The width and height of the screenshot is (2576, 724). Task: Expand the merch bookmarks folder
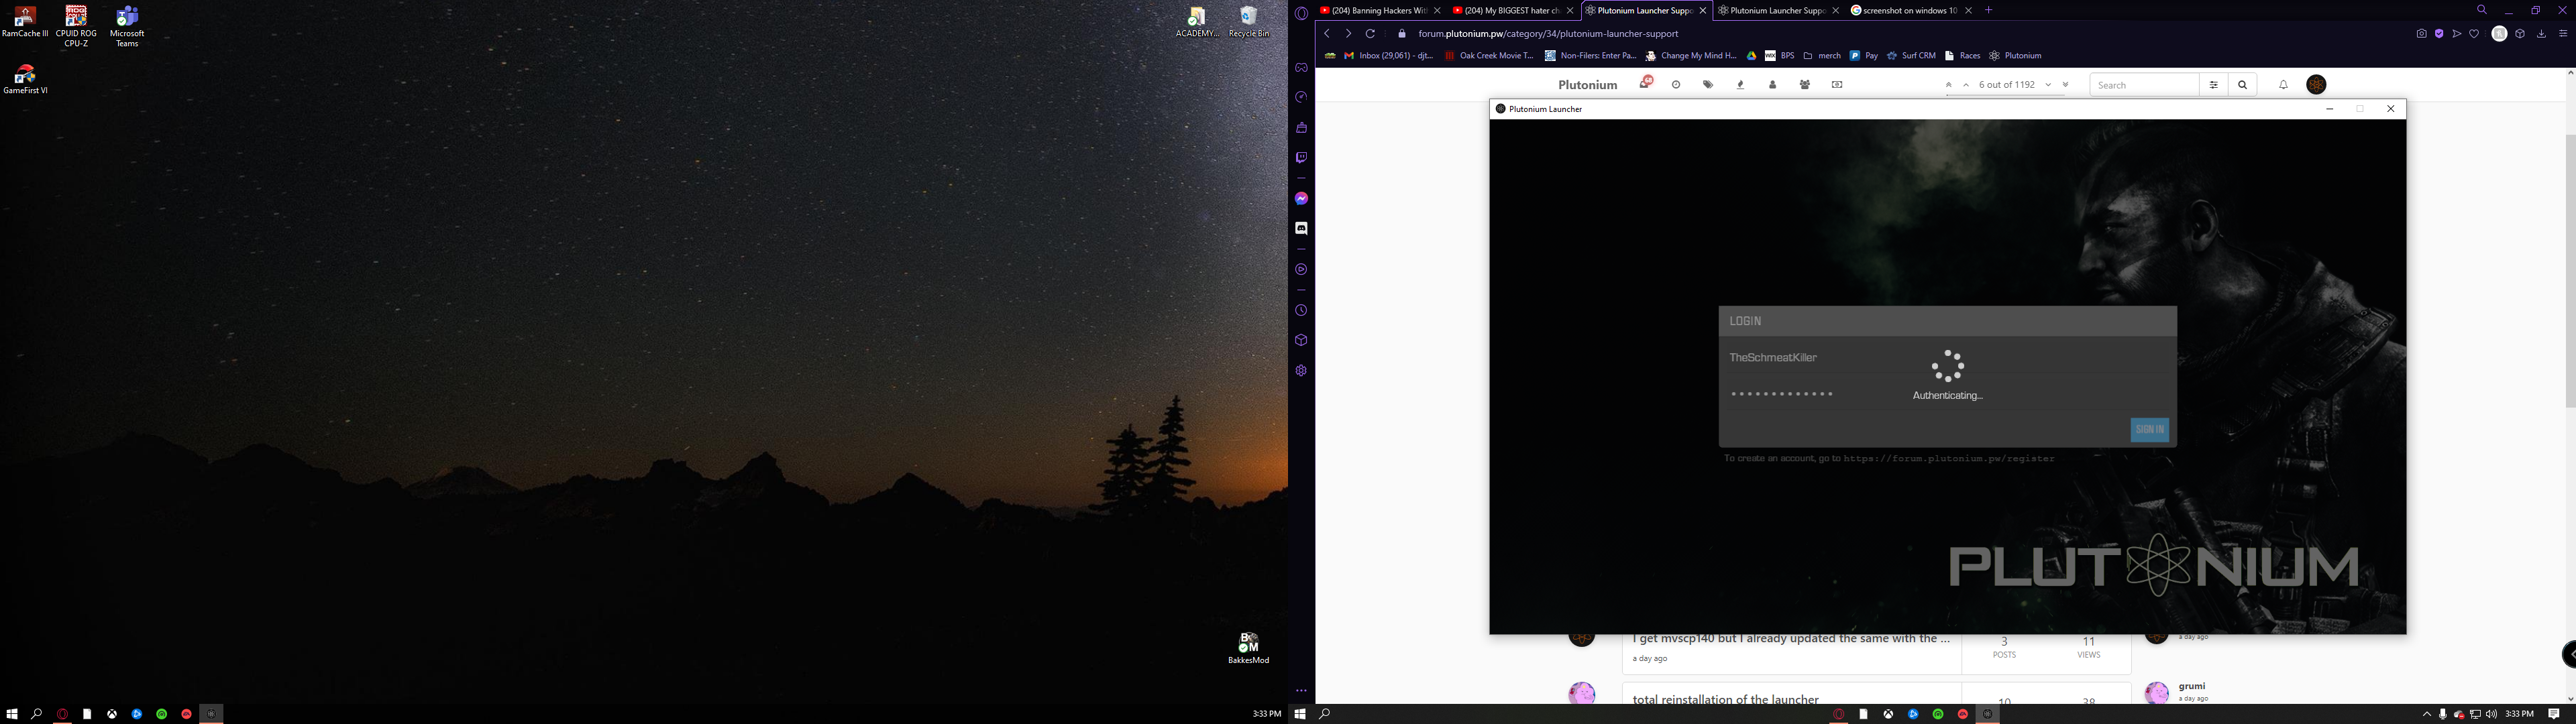click(x=1822, y=56)
